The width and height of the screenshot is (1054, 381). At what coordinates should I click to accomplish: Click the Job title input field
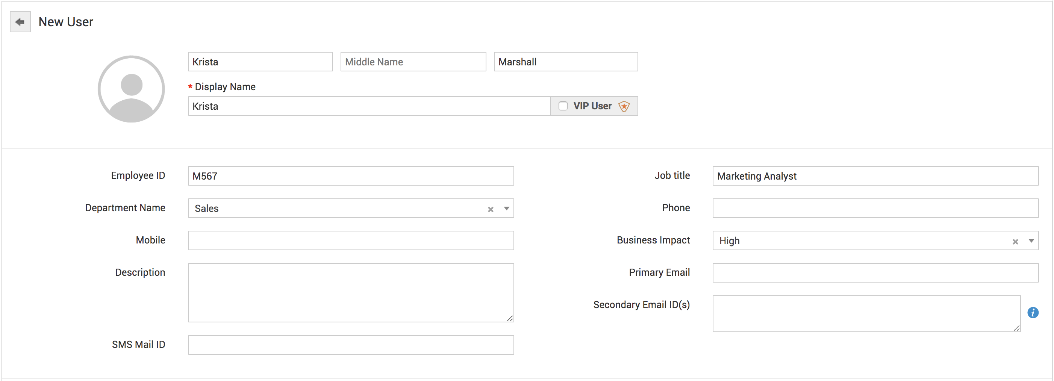(x=875, y=176)
